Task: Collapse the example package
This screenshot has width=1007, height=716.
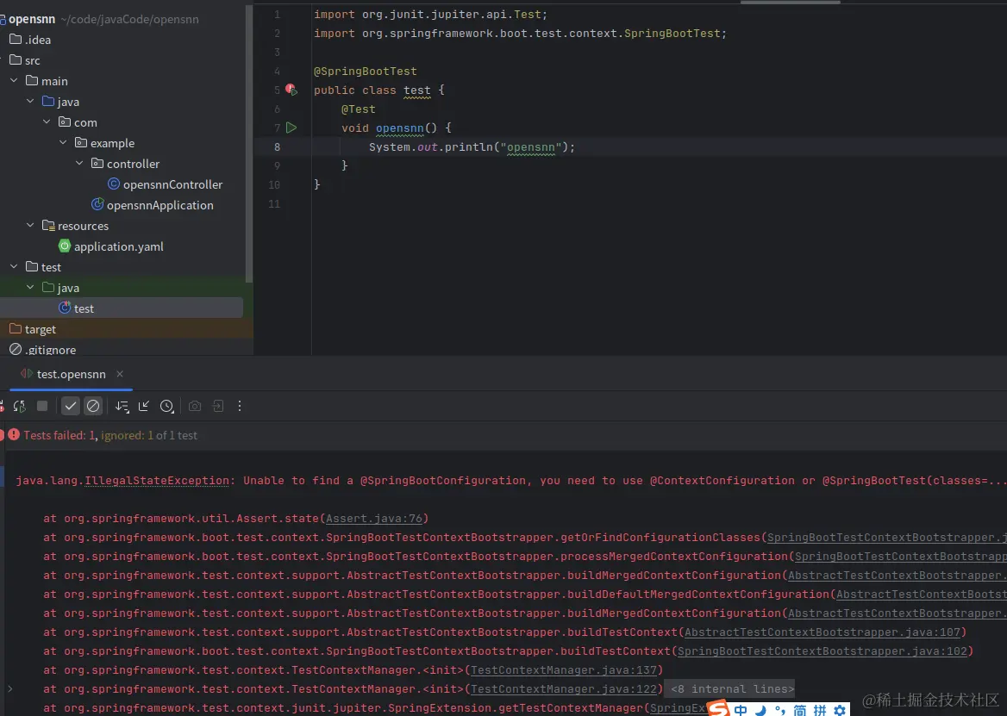Action: (63, 142)
